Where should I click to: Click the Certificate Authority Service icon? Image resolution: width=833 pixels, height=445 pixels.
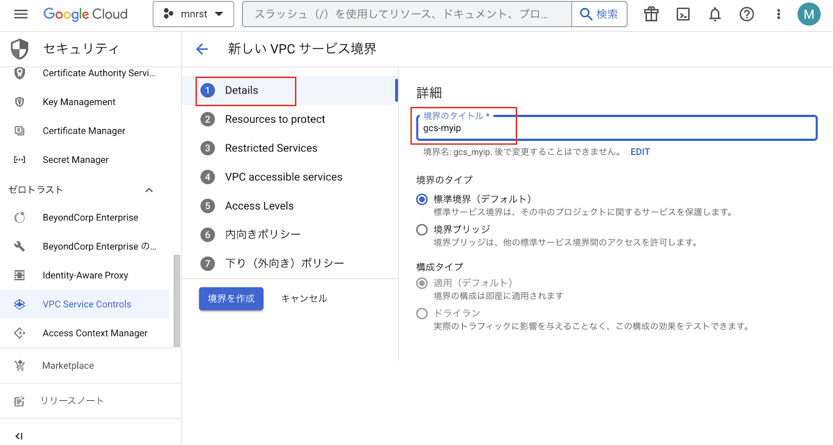pyautogui.click(x=20, y=73)
